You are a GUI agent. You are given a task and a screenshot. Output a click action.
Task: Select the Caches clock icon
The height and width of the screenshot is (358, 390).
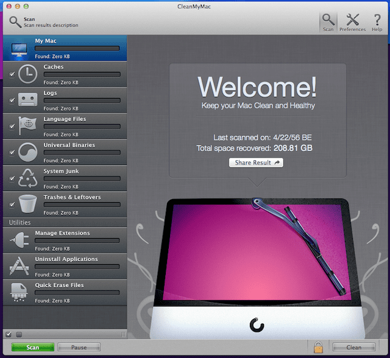coord(27,74)
